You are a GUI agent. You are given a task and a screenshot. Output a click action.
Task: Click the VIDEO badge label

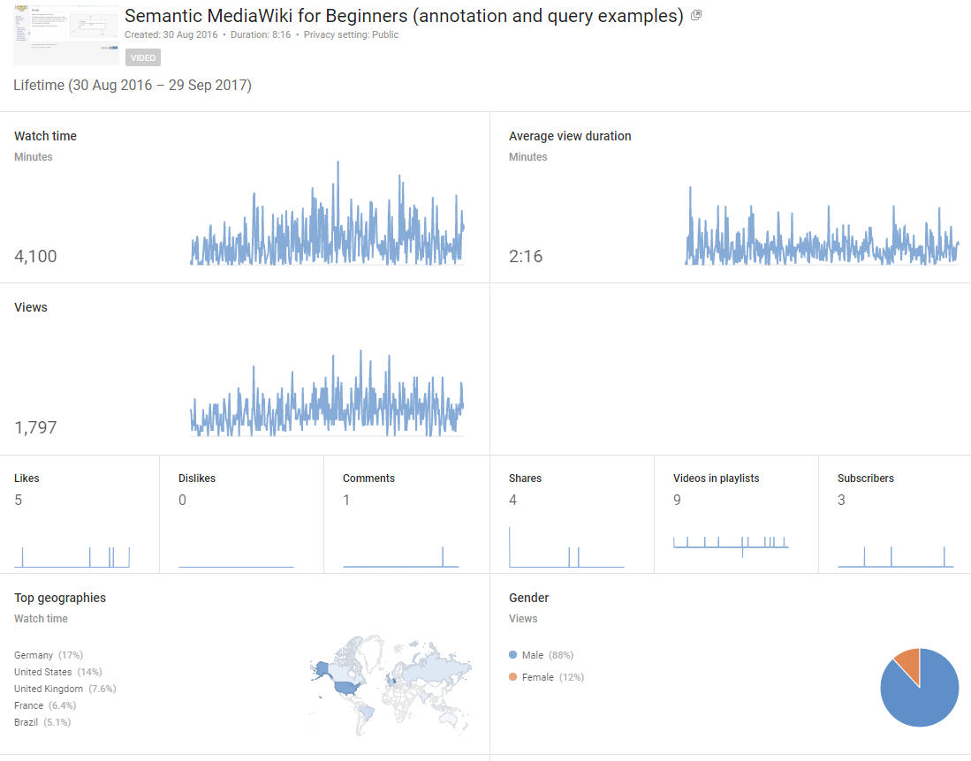click(143, 57)
